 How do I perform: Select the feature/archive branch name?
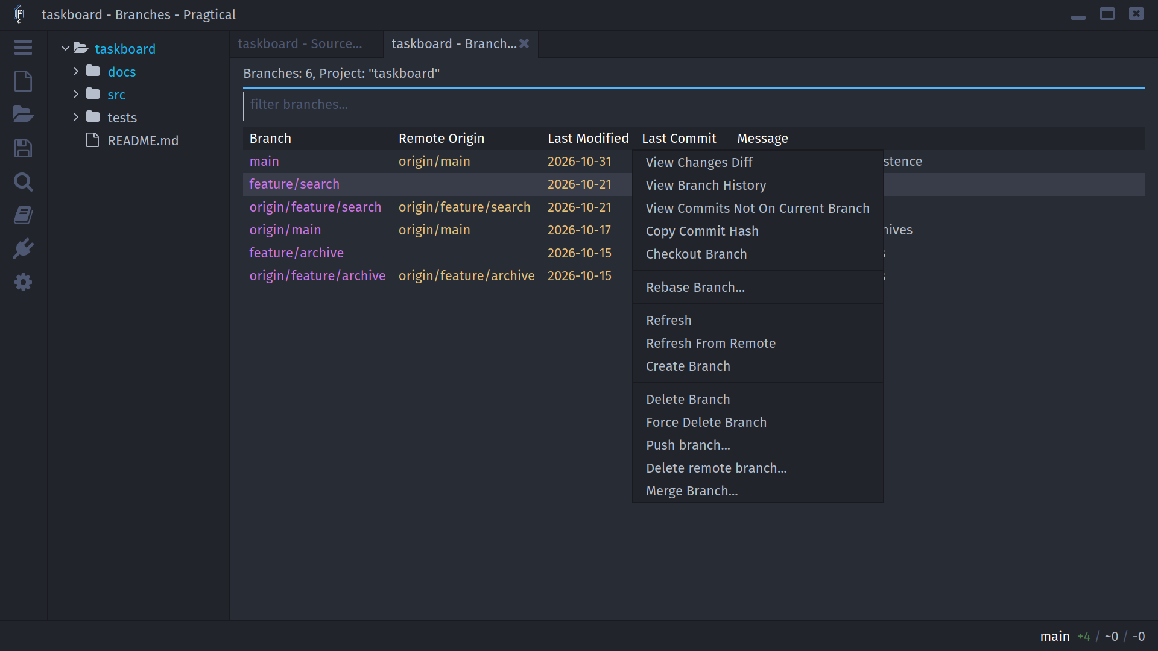coord(296,253)
